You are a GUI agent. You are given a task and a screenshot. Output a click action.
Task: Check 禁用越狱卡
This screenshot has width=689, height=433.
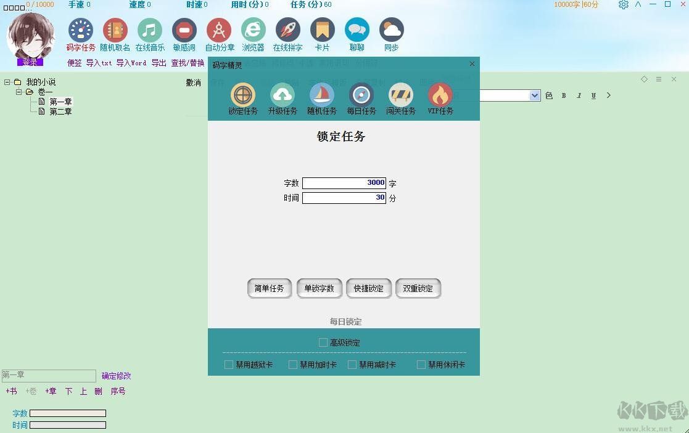(229, 364)
